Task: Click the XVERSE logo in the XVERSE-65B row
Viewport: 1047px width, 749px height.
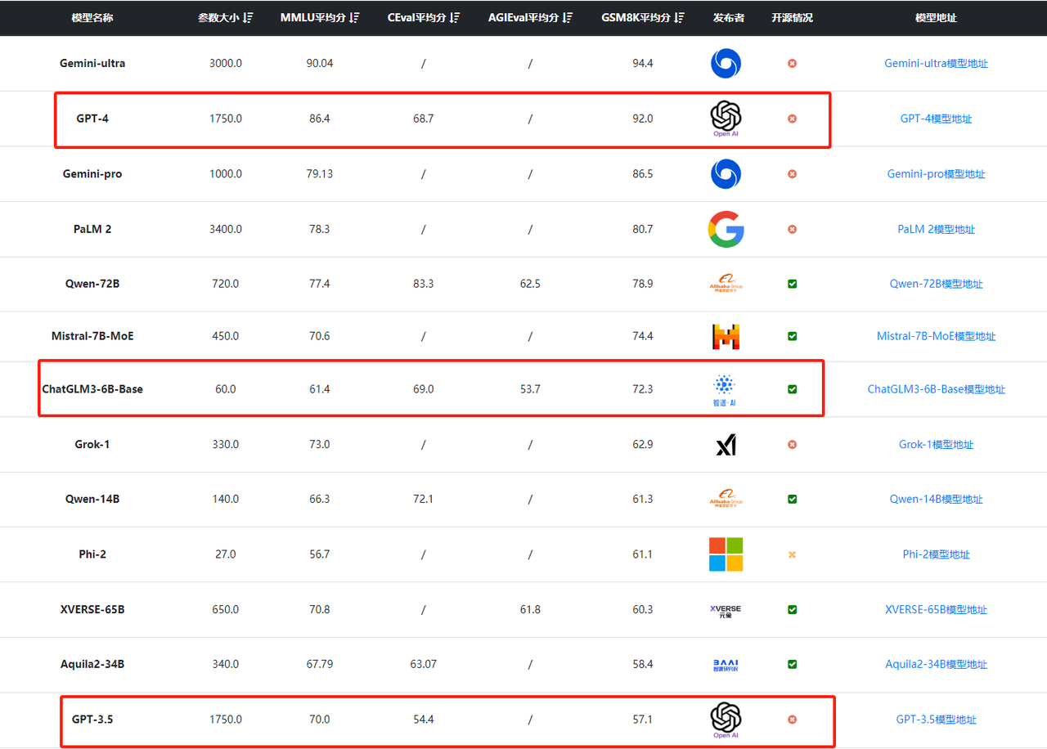Action: pos(726,610)
